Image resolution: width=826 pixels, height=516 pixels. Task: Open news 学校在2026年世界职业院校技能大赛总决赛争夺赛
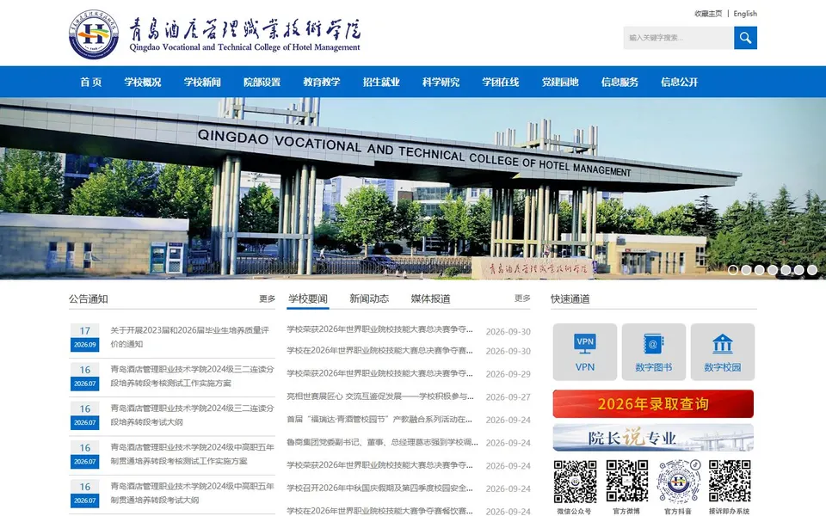pos(379,351)
